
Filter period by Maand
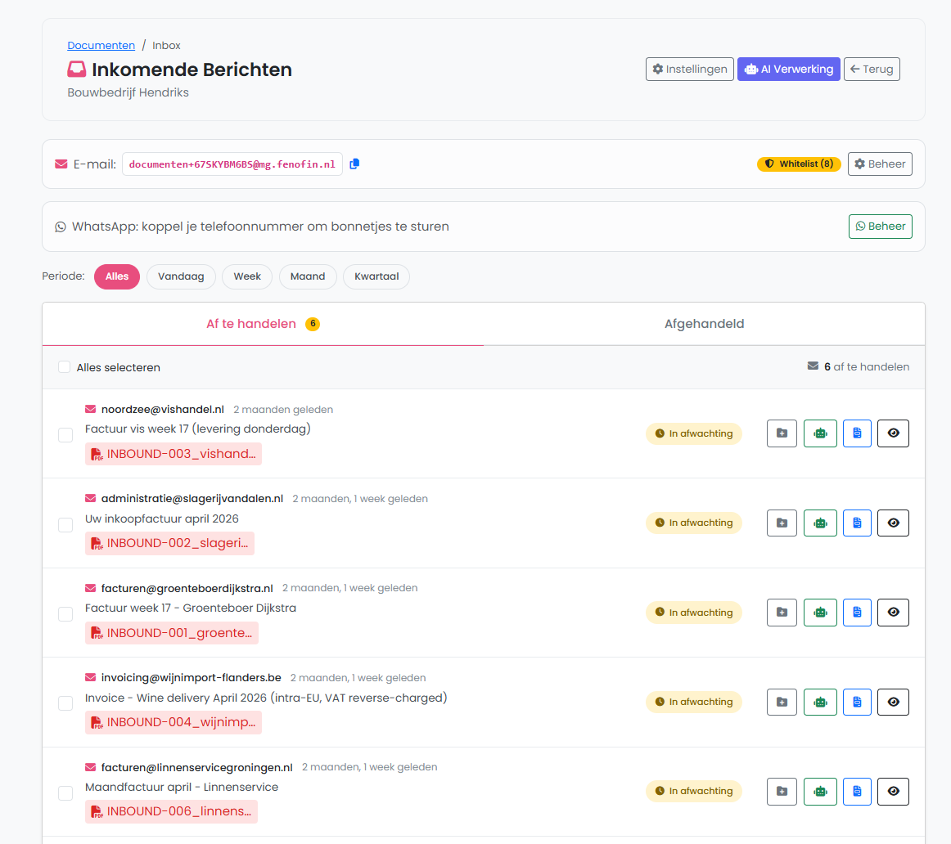click(x=308, y=276)
